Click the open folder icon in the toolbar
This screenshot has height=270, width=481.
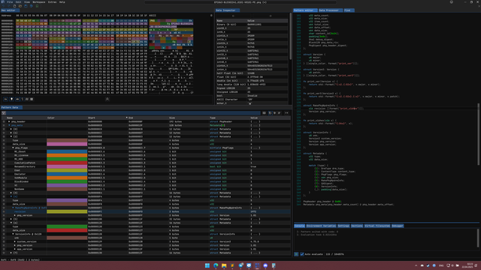[20, 6]
